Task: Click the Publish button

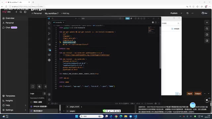Action: point(174,13)
